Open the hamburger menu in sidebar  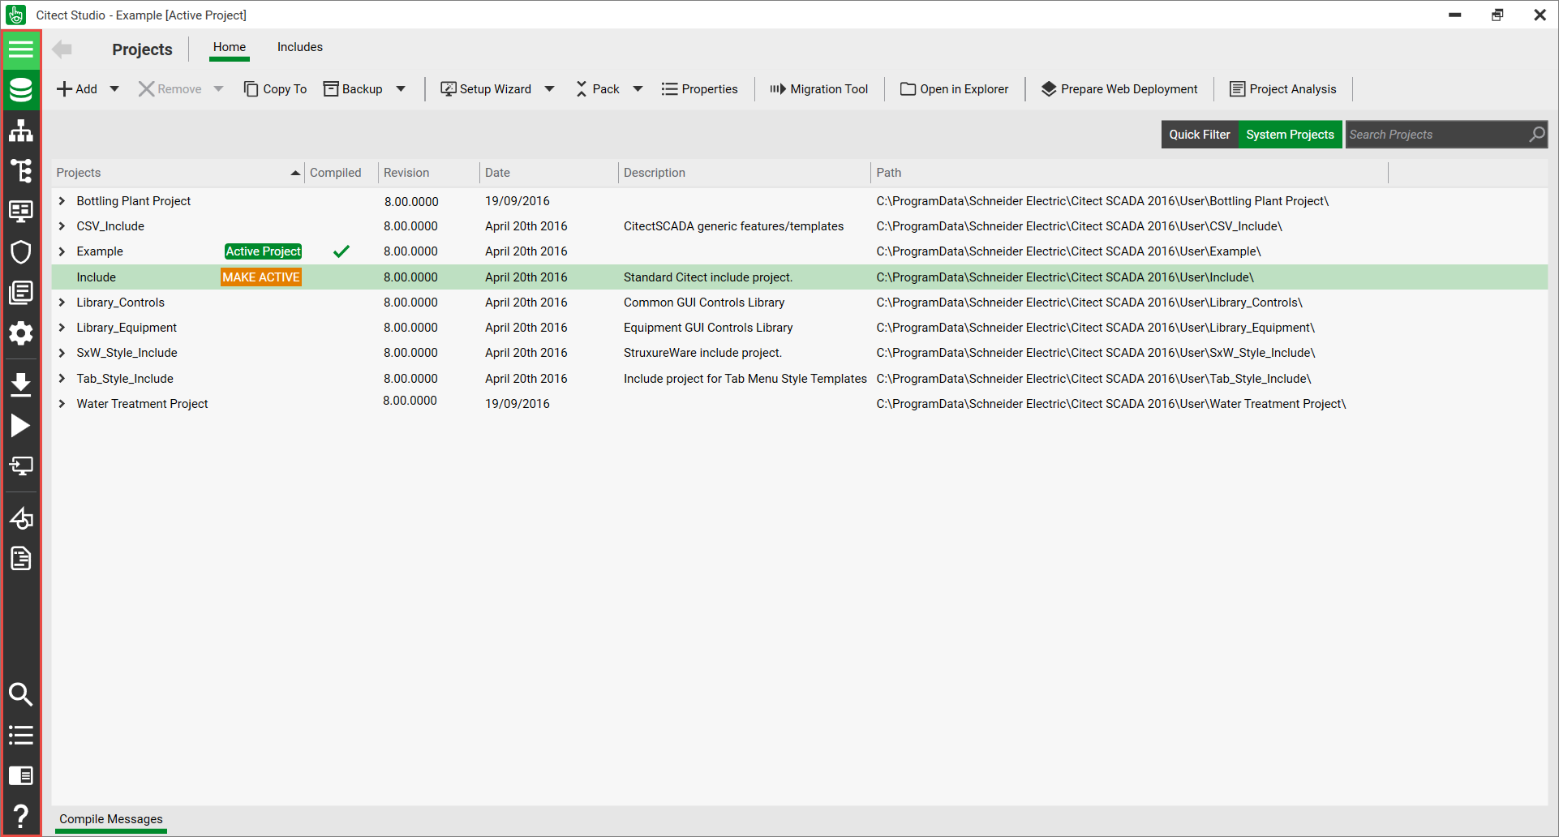pos(21,49)
